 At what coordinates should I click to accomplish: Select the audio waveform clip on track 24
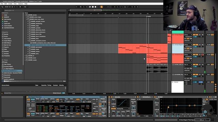157,68
